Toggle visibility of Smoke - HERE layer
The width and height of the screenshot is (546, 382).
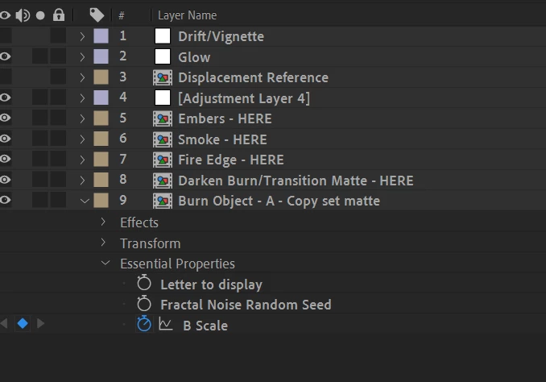(5, 139)
